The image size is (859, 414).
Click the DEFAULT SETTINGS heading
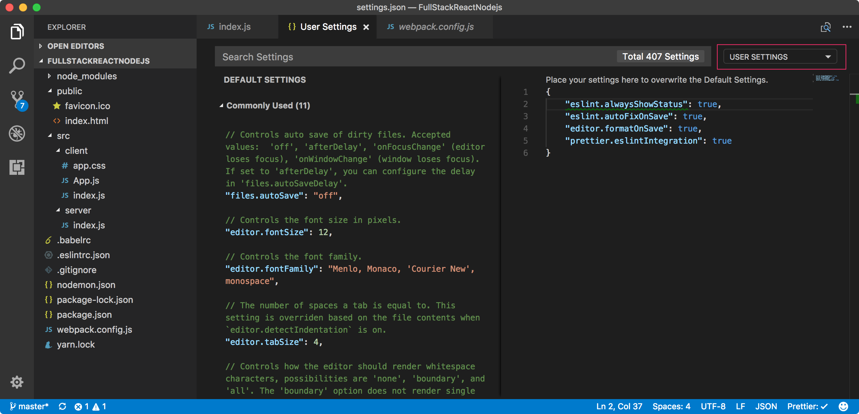click(264, 80)
